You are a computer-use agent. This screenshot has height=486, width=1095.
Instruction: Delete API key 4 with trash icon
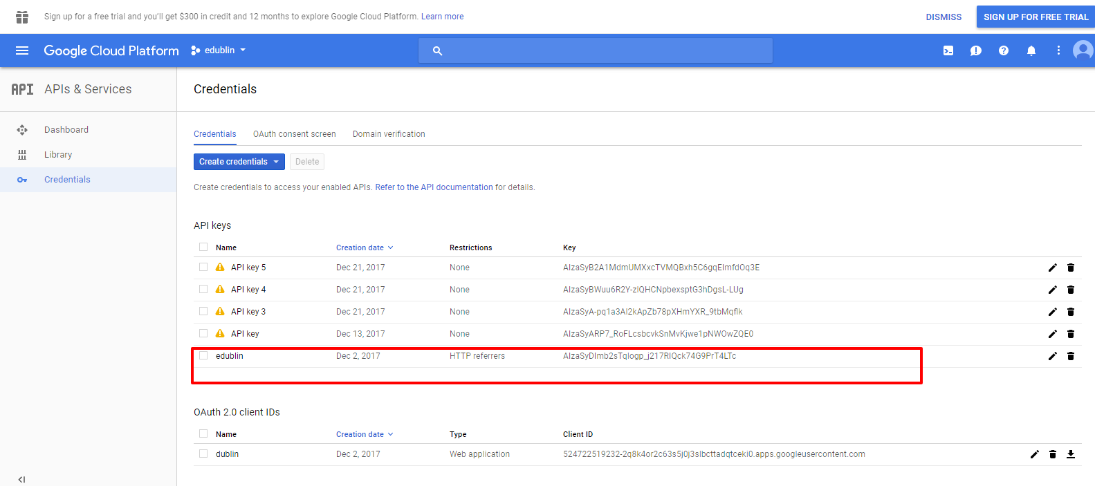[x=1071, y=290]
